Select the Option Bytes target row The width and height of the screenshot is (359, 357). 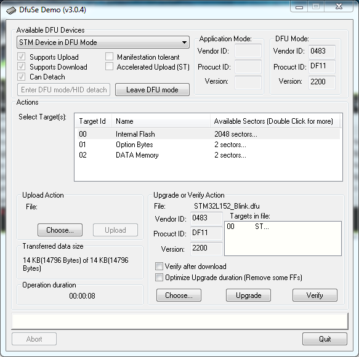(208, 145)
